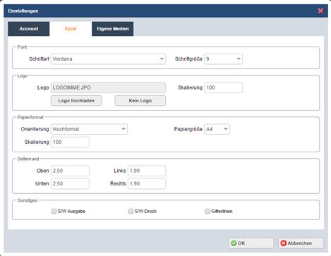Click the Kein Logo button

coord(140,101)
